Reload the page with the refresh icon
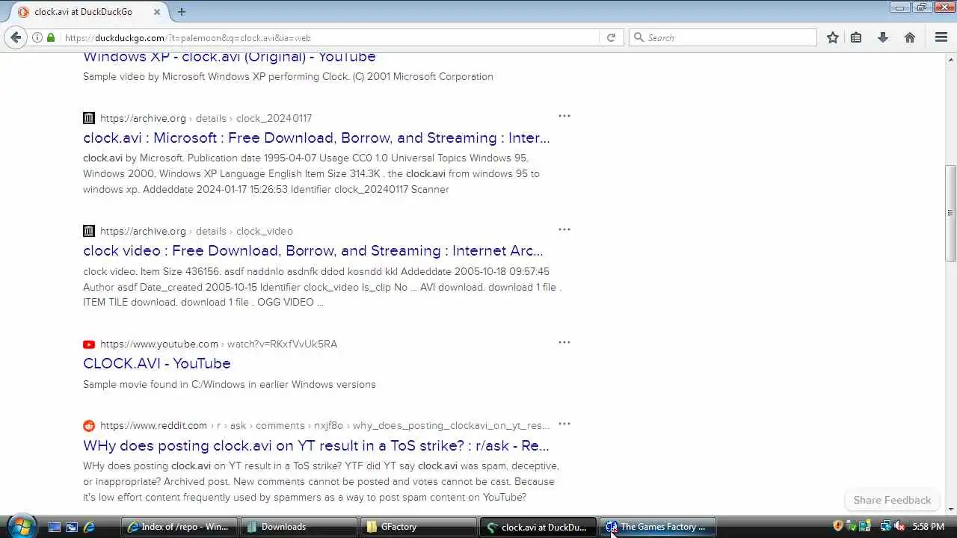This screenshot has height=538, width=957. pos(611,37)
